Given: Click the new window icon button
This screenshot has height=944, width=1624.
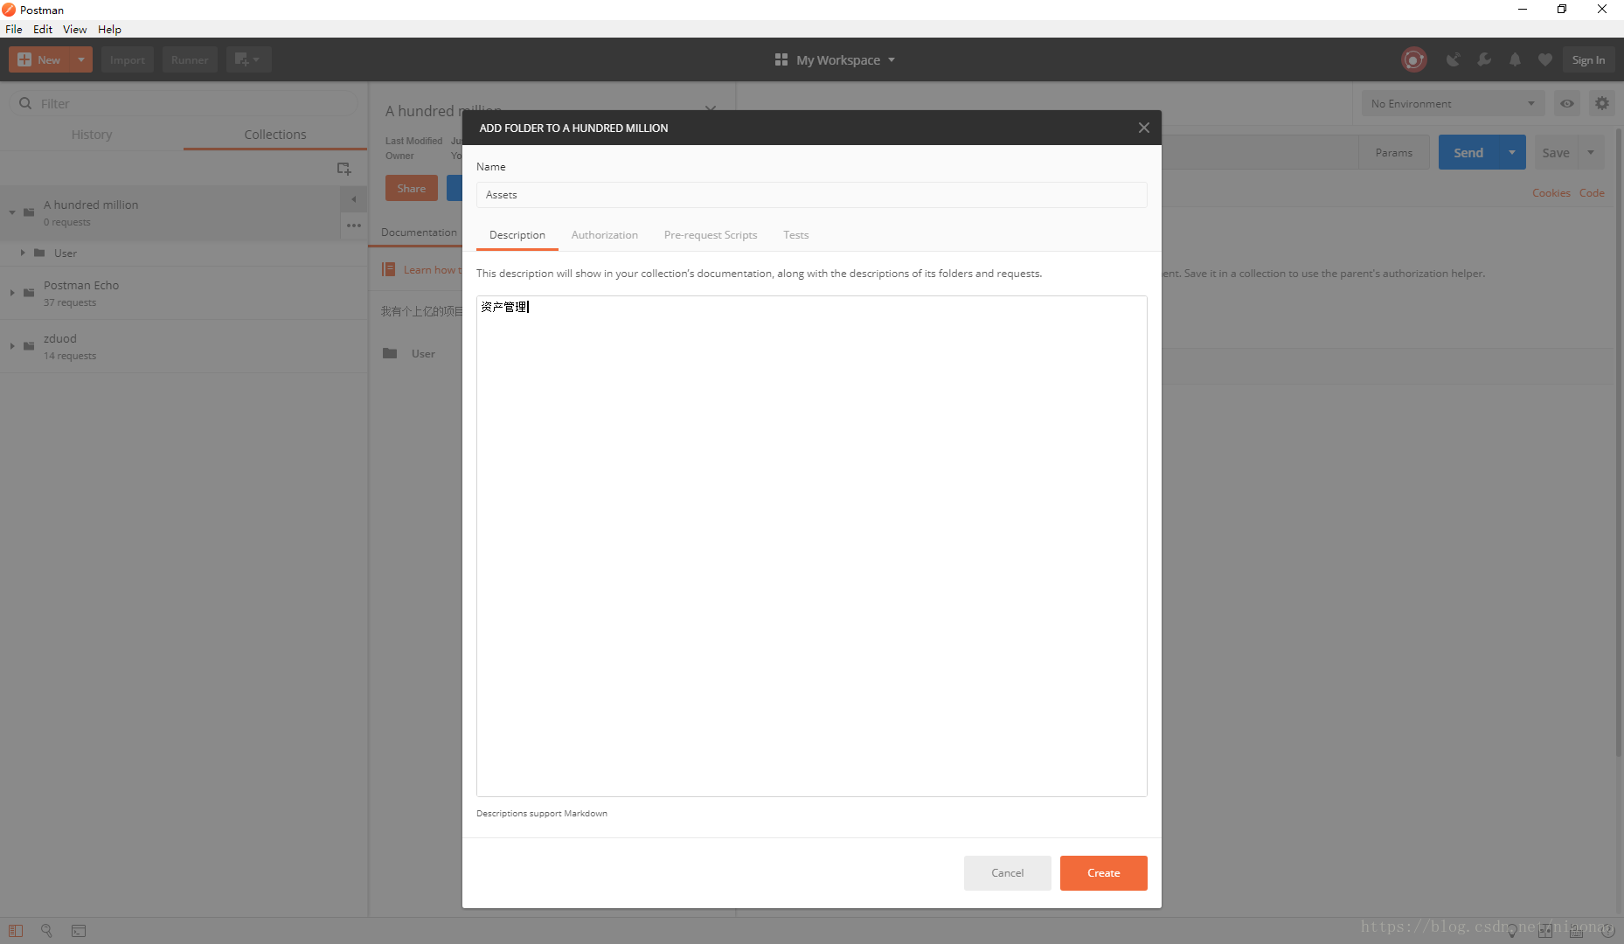Looking at the screenshot, I should [248, 60].
